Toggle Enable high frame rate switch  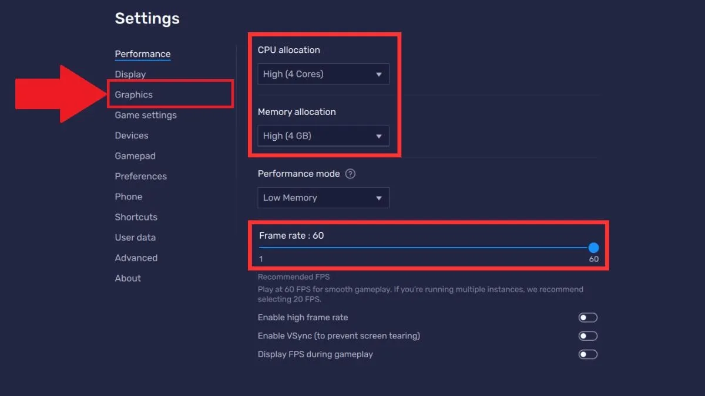coord(587,317)
